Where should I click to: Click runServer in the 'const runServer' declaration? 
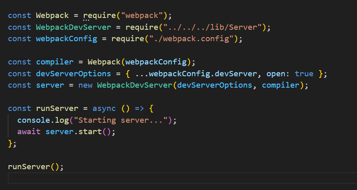click(x=57, y=108)
